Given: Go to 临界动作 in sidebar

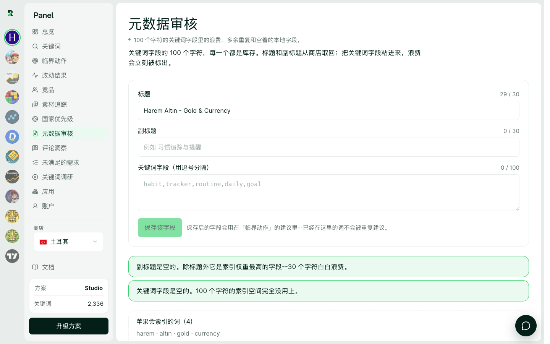Looking at the screenshot, I should (x=69, y=61).
